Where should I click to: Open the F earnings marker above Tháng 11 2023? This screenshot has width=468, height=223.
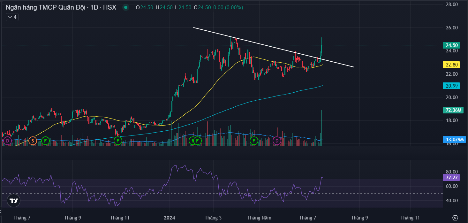[118, 140]
